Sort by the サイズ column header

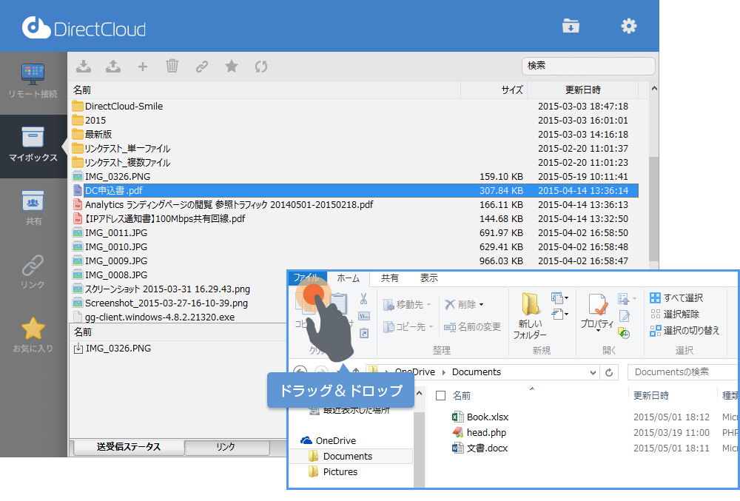point(494,90)
